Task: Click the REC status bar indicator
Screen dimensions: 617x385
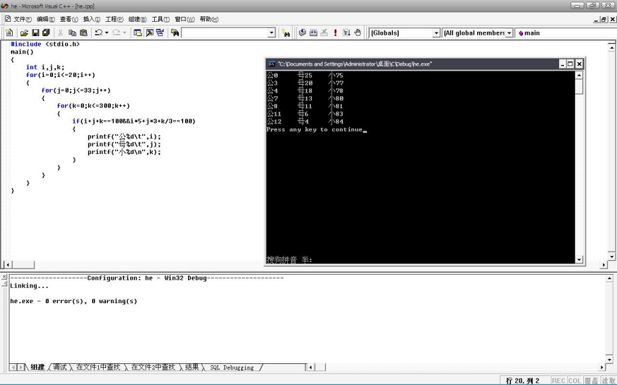Action: pyautogui.click(x=559, y=380)
